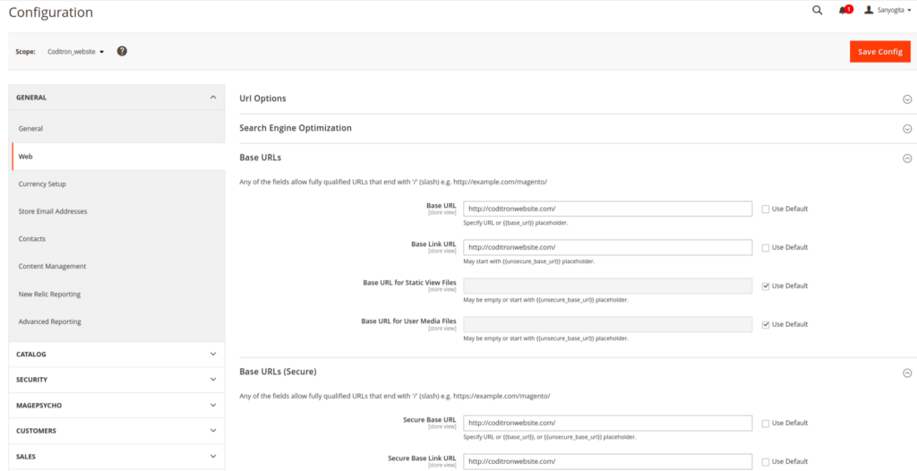This screenshot has width=917, height=471.
Task: Click the scope help question mark icon
Action: (x=122, y=51)
